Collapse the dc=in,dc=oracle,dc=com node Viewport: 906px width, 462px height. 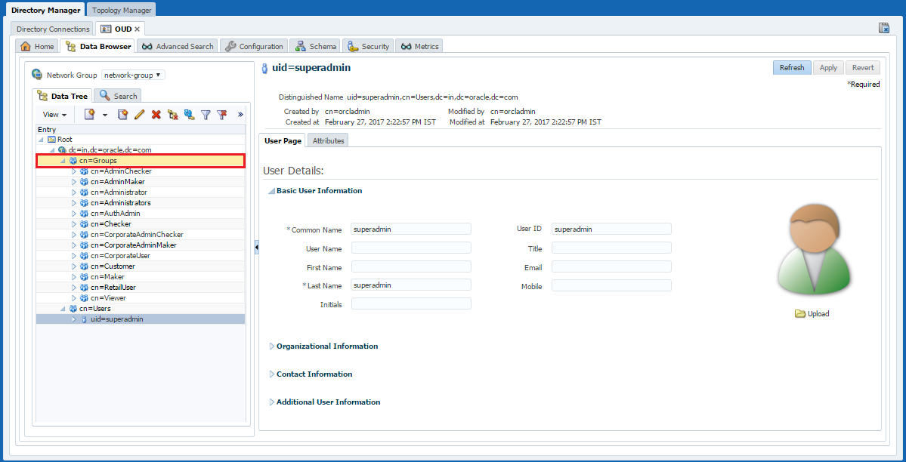click(52, 150)
